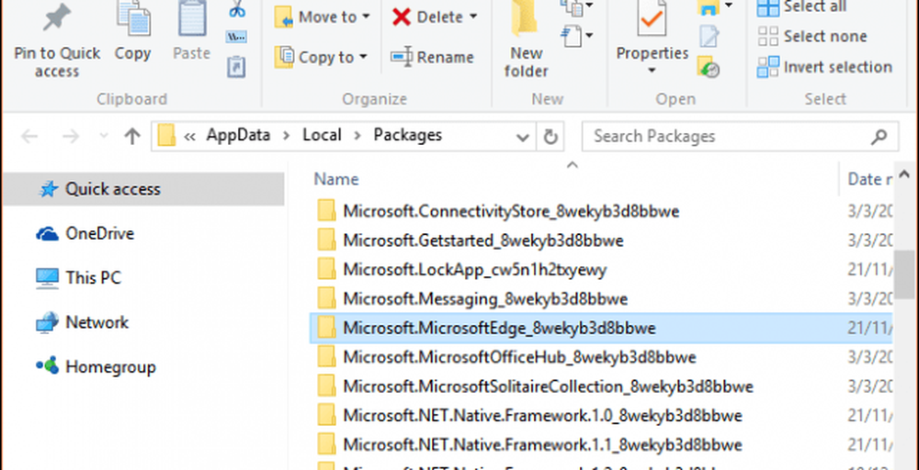Open Homegroup in navigation pane
919x470 pixels.
pyautogui.click(x=96, y=367)
